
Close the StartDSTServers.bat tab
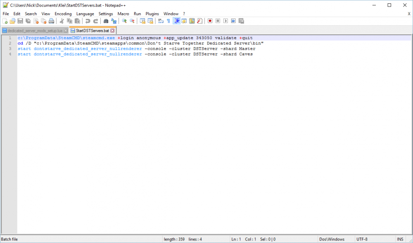pyautogui.click(x=112, y=31)
